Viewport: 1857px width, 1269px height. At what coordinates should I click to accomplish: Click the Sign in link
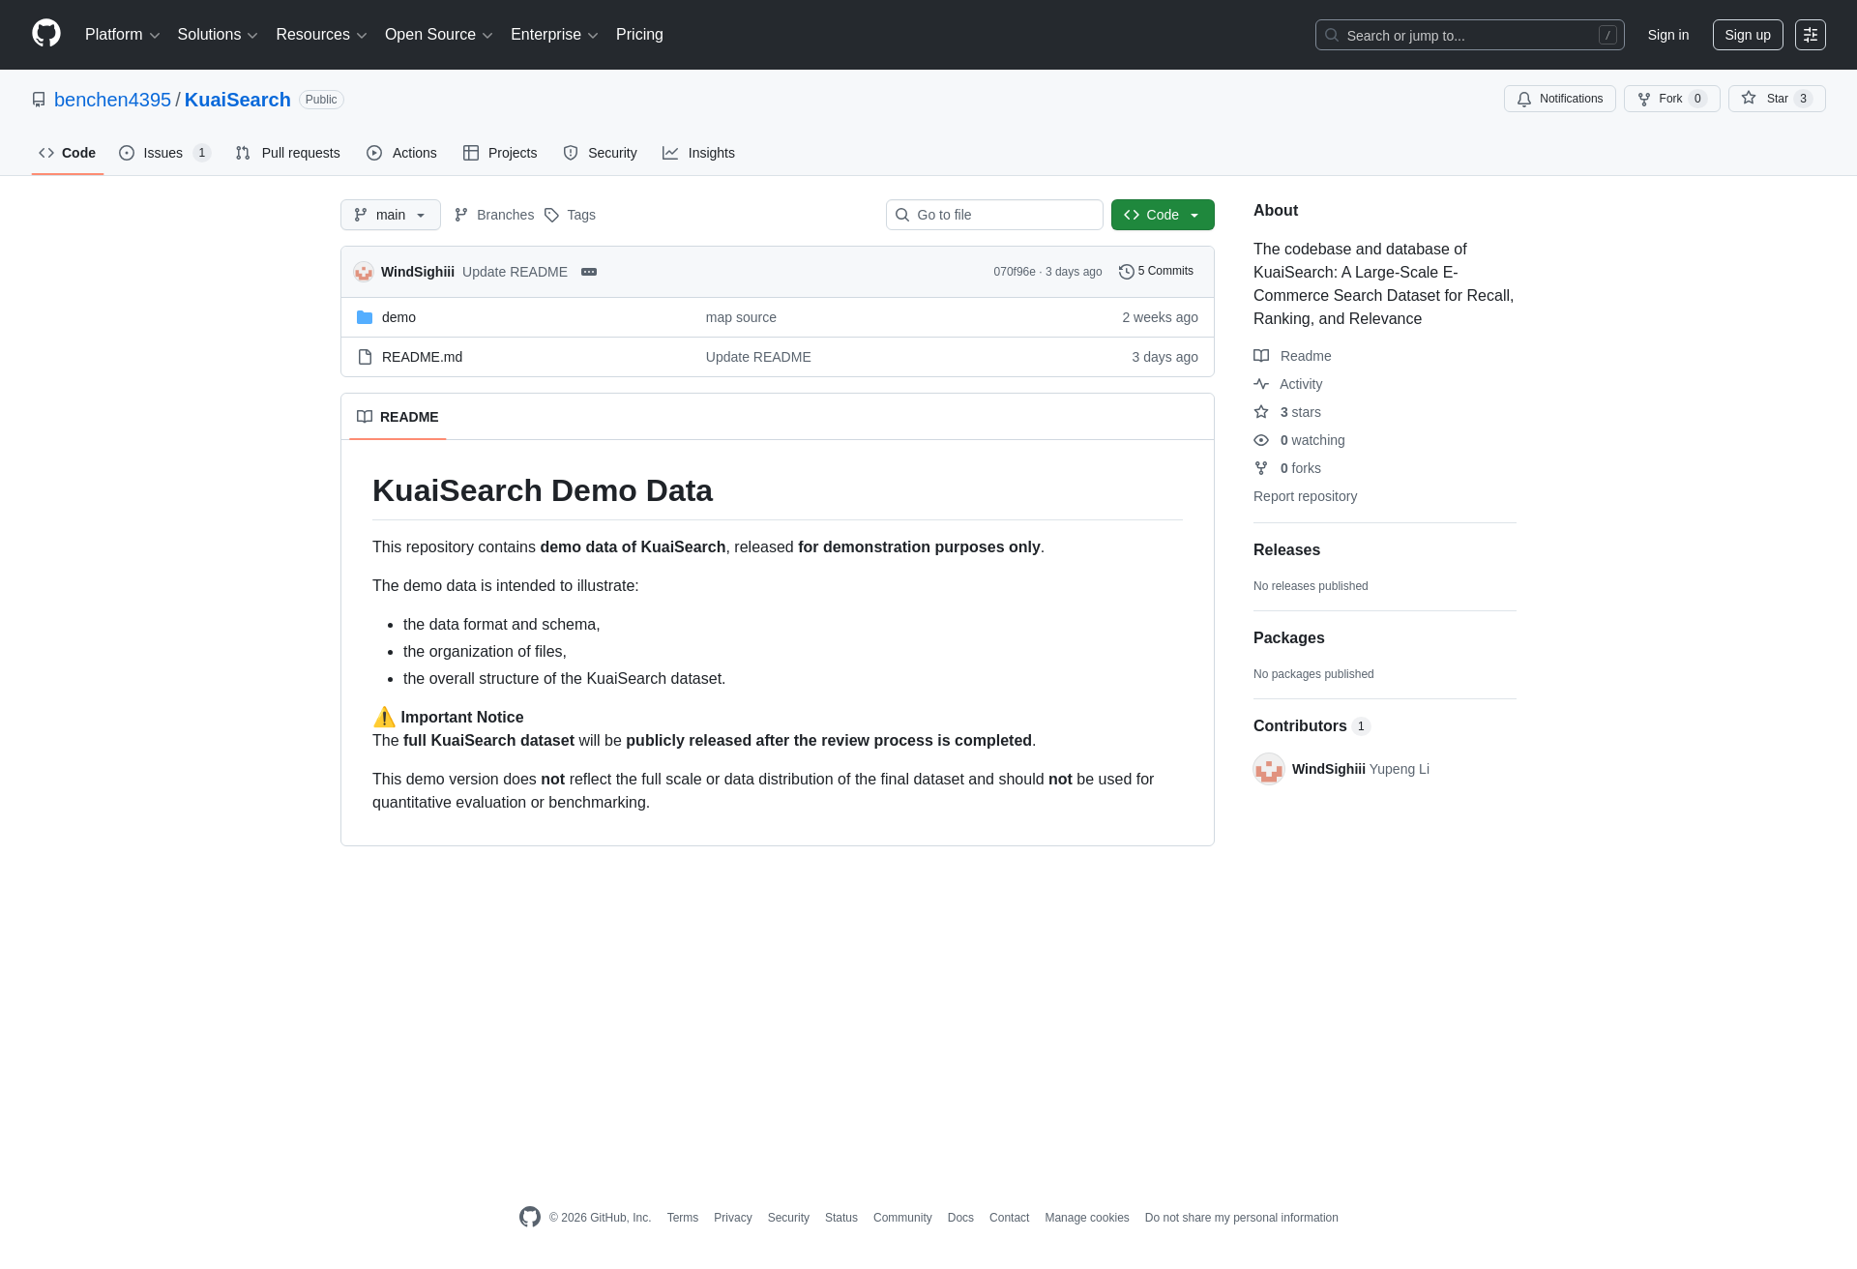[1668, 35]
